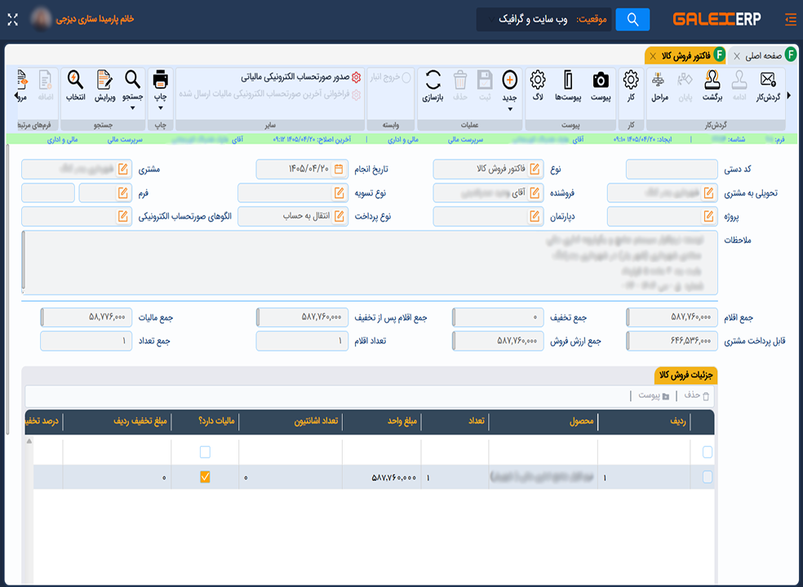Click edit icon in فروشنده field
Screen dimensions: 803x587
pyautogui.click(x=535, y=193)
